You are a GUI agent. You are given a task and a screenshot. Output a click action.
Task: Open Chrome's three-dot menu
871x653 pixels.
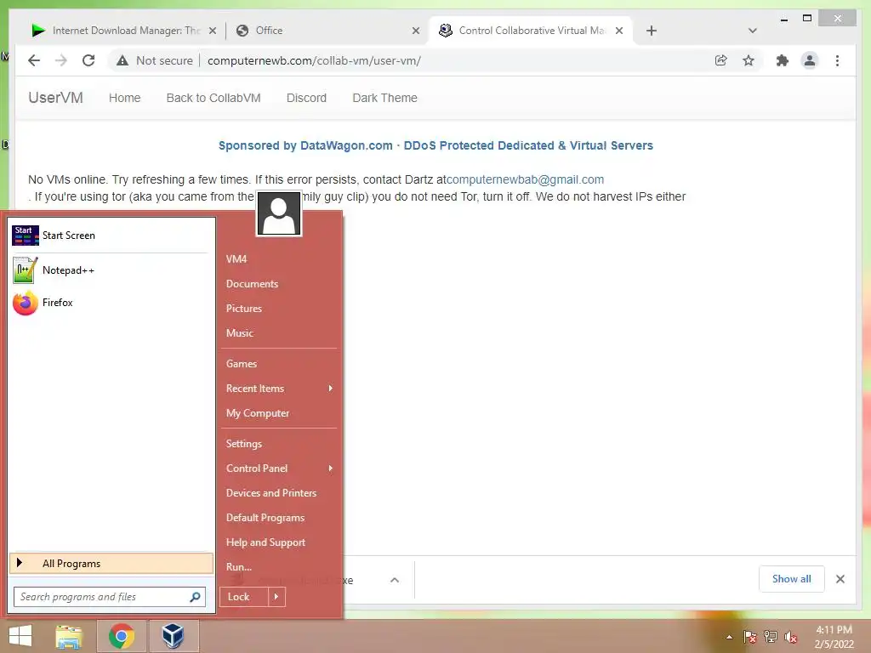tap(837, 60)
